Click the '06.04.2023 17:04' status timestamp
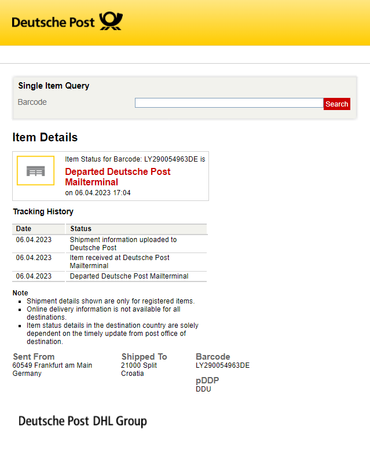 (97, 193)
